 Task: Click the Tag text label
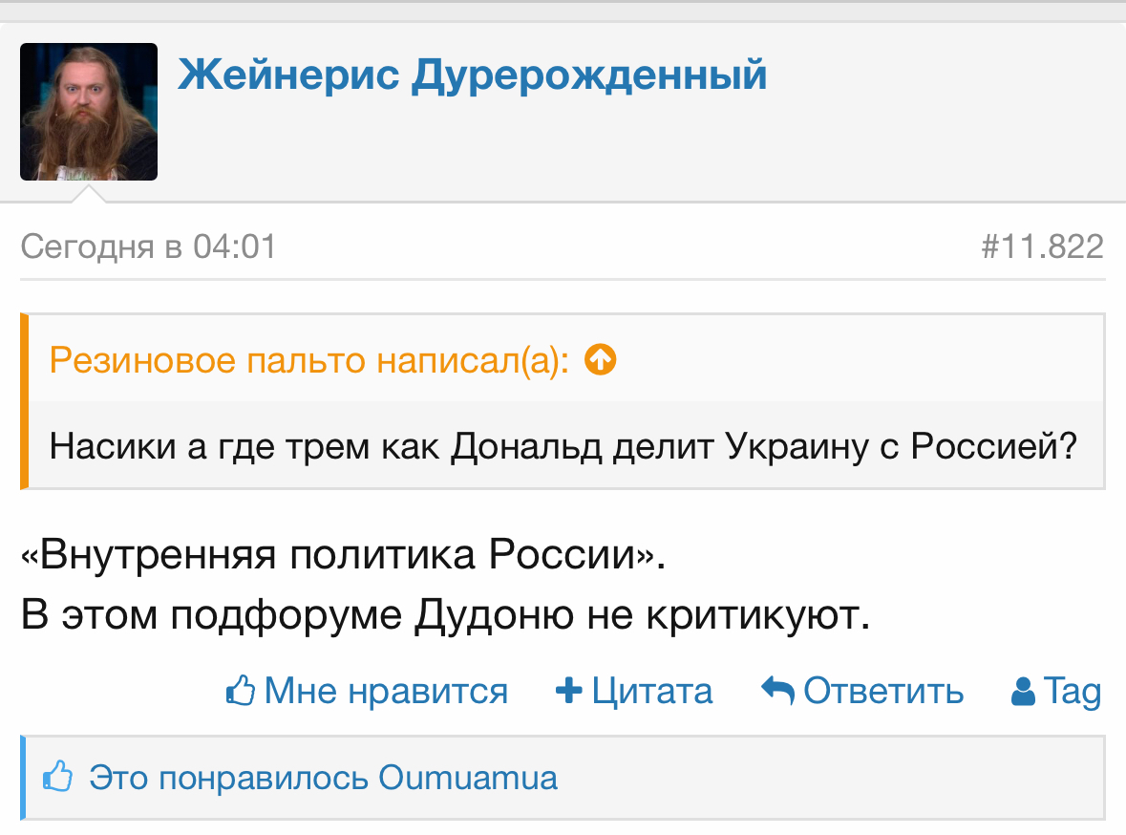click(1073, 693)
